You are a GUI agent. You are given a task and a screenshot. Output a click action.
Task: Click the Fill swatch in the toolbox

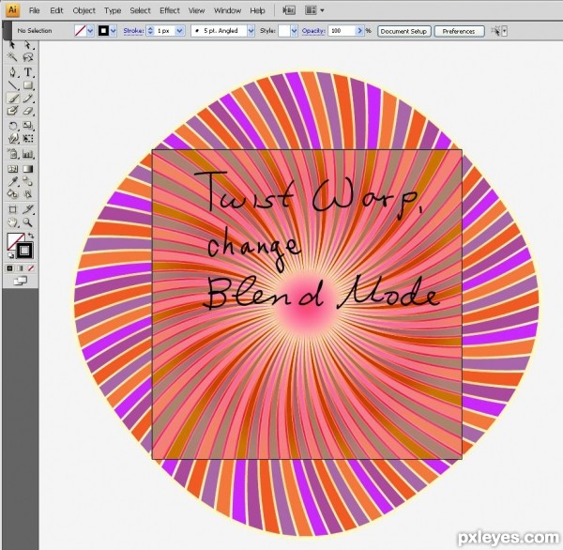click(x=14, y=240)
